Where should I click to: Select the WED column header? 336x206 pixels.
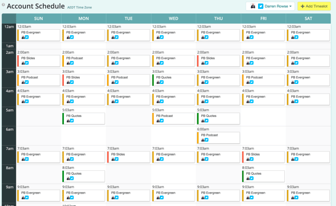click(x=173, y=18)
